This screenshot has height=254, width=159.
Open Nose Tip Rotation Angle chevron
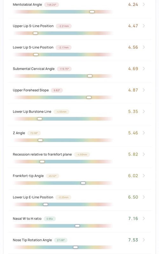(x=144, y=240)
